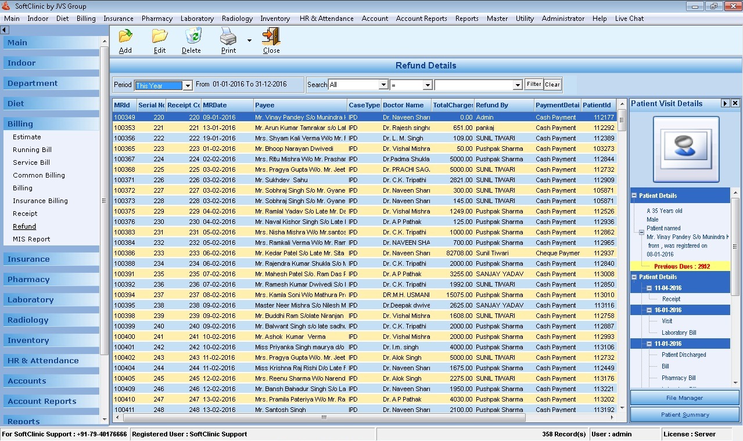The height and width of the screenshot is (441, 743).
Task: Open the Period dropdown showing This Year
Action: 188,85
